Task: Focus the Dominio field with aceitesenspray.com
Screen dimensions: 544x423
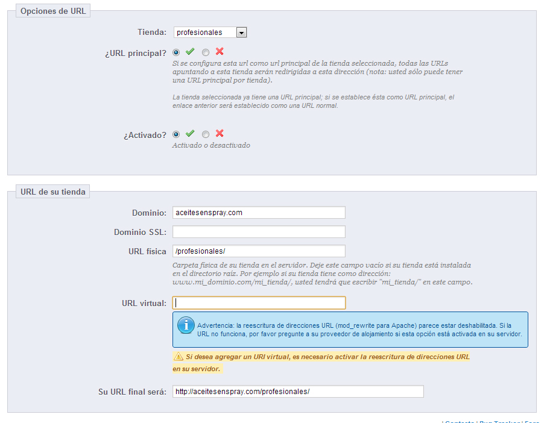Action: pyautogui.click(x=259, y=213)
